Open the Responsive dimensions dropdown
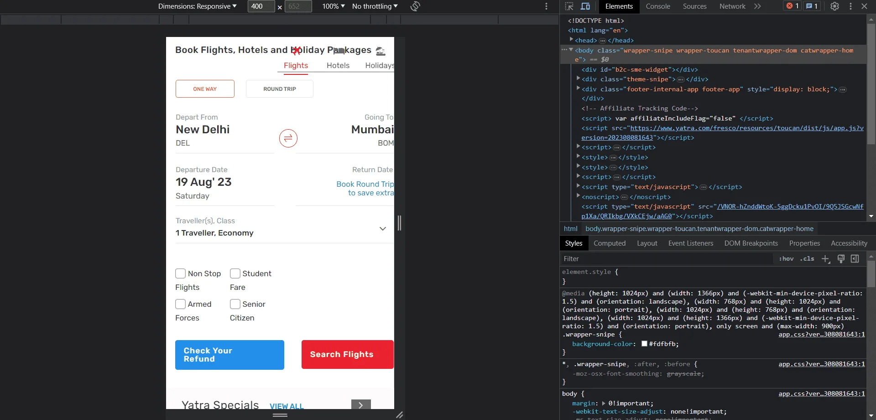876x420 pixels. [x=198, y=6]
